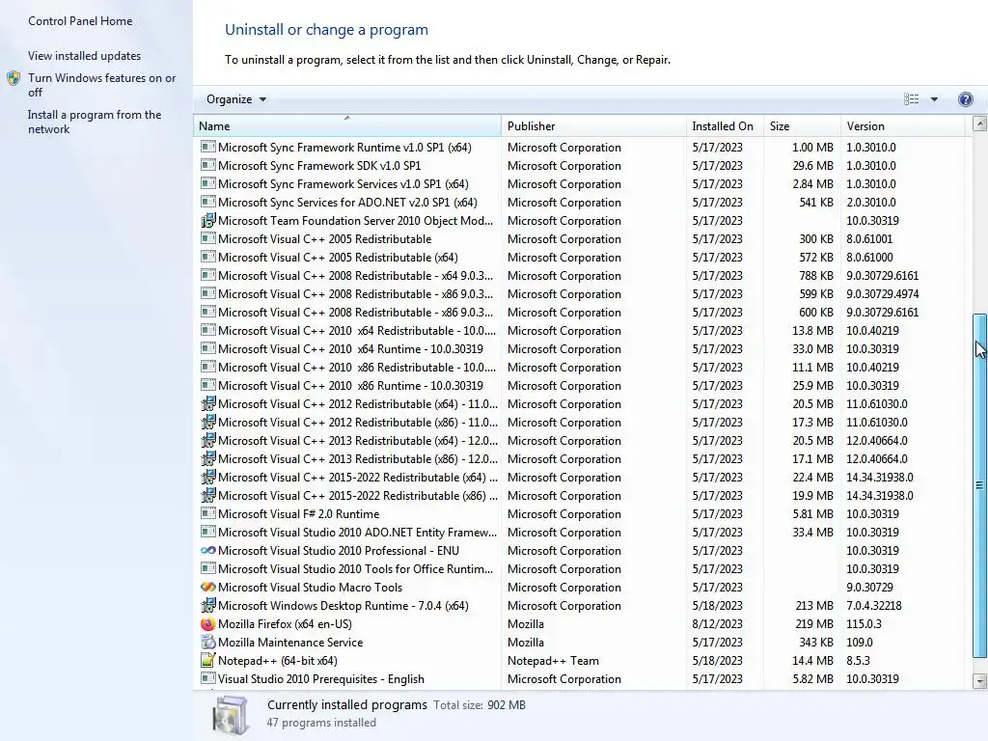Viewport: 988px width, 741px height.
Task: Click the Visual C++ 2015-2022 Redistributable (x86) icon
Action: pos(207,495)
